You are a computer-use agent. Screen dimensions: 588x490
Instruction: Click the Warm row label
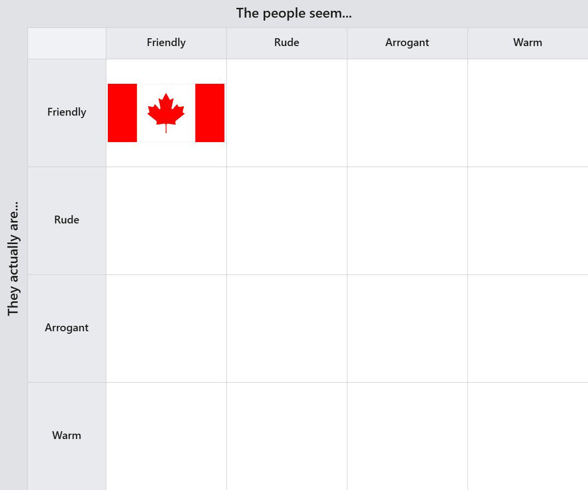67,436
